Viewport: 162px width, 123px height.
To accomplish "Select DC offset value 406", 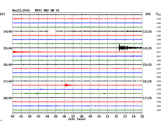I will click(x=159, y=61).
